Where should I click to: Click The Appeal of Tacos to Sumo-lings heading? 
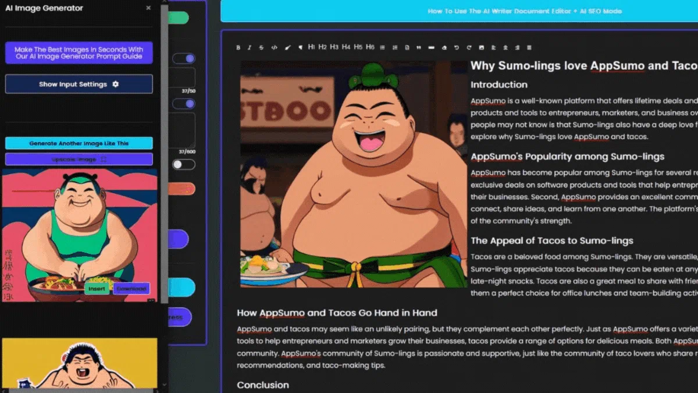(x=552, y=240)
